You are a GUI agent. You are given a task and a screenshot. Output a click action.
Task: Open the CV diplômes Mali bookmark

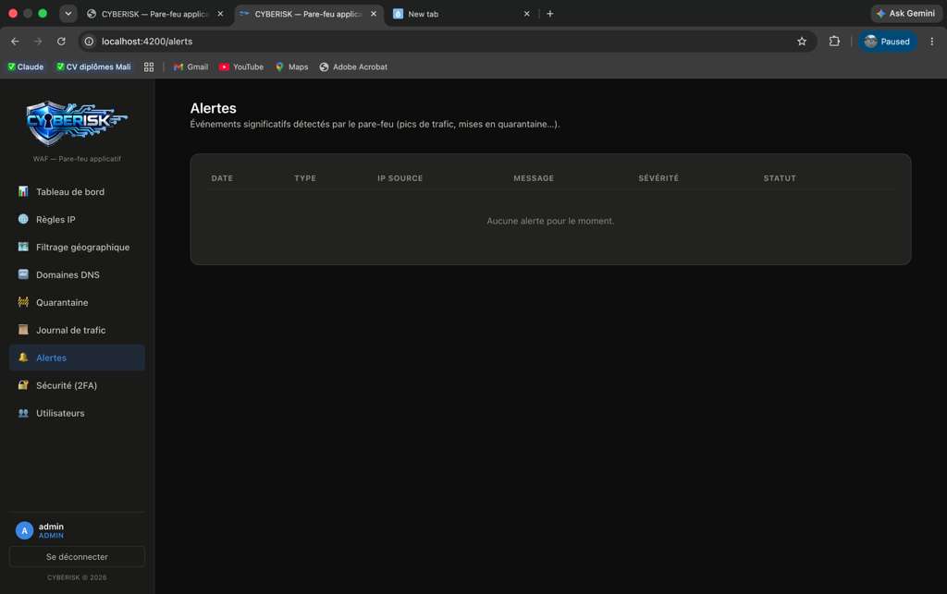[93, 67]
